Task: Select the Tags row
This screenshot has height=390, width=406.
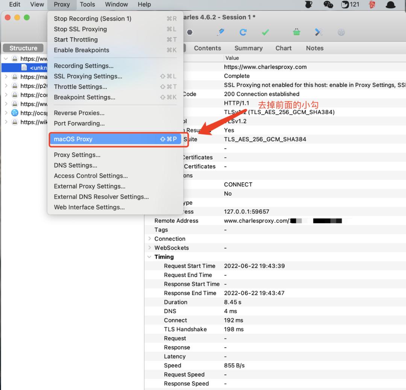Action: [275, 230]
